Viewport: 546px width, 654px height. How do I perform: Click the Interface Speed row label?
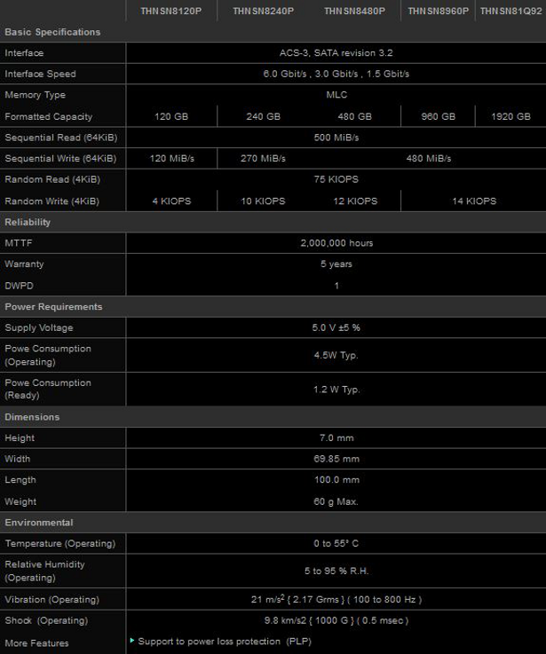point(40,74)
